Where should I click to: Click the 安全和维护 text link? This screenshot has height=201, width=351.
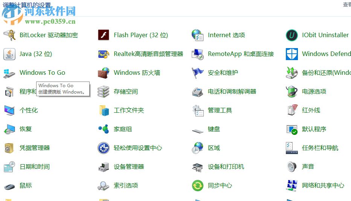223,73
